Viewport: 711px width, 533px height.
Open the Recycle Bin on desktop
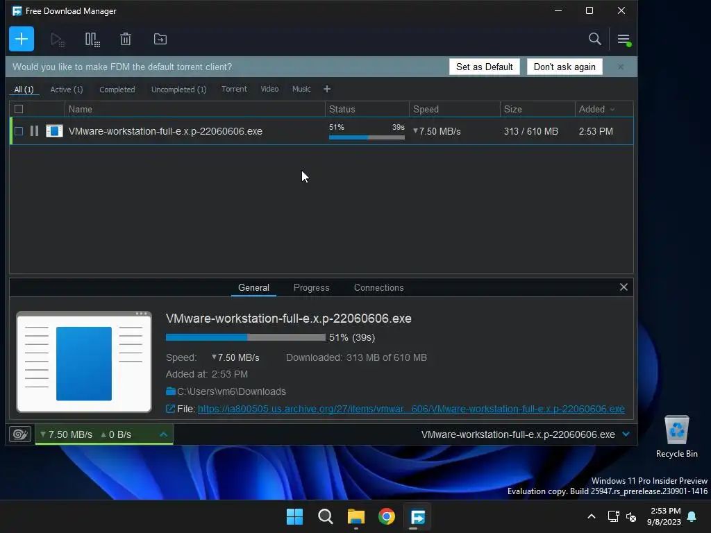676,437
